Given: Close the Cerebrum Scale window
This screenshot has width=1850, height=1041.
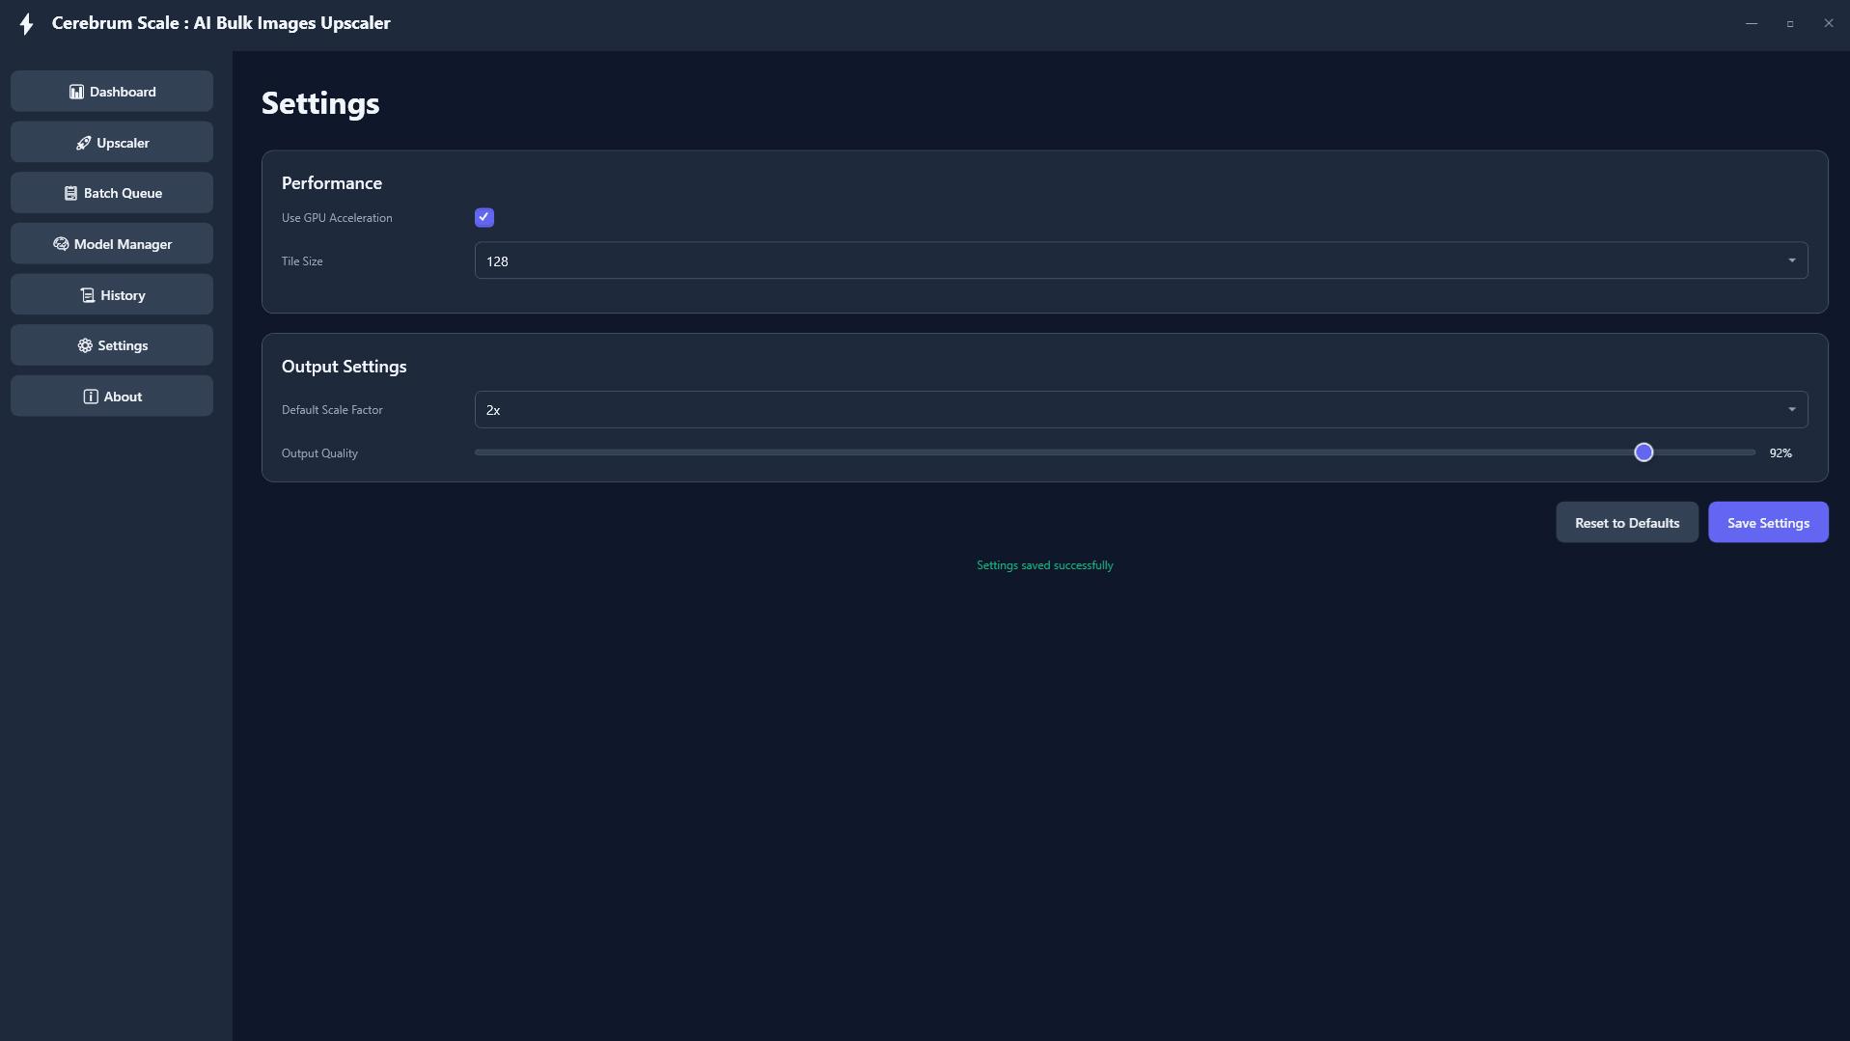Looking at the screenshot, I should click(x=1829, y=23).
